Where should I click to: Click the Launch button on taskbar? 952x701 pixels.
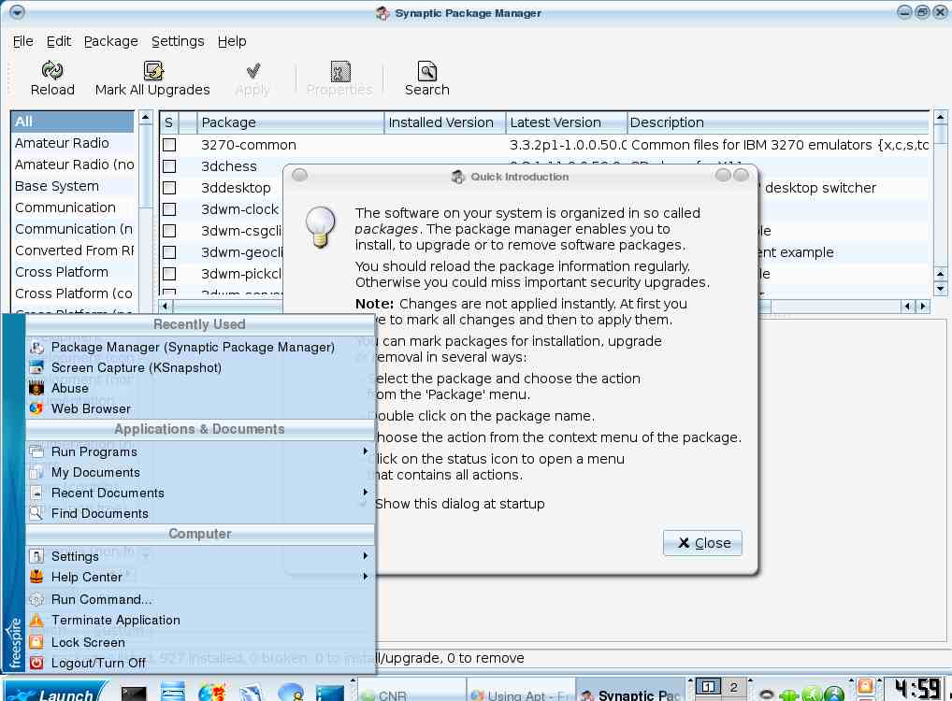pos(53,692)
